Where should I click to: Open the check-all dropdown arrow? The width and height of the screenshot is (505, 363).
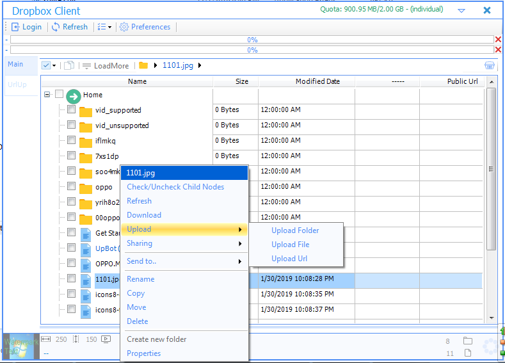tap(54, 66)
